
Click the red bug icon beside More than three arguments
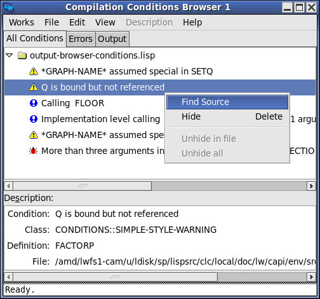[x=33, y=151]
